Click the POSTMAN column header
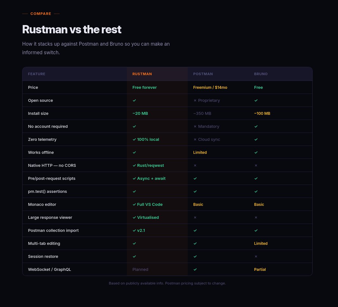338x307 pixels. [x=203, y=74]
